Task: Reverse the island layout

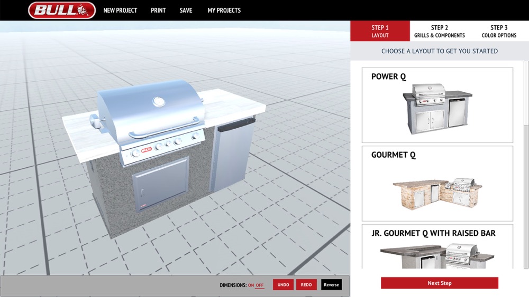Action: [x=331, y=284]
